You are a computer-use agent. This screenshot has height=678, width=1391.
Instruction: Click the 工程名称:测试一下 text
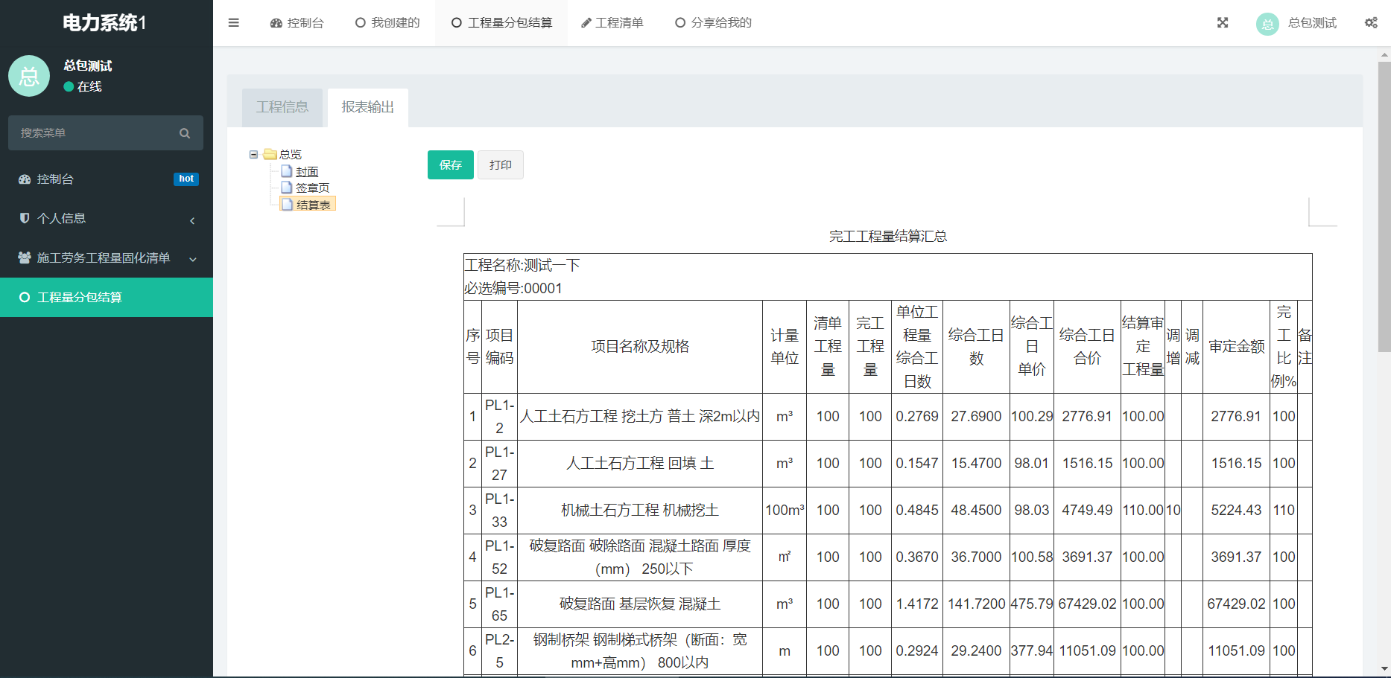click(522, 266)
